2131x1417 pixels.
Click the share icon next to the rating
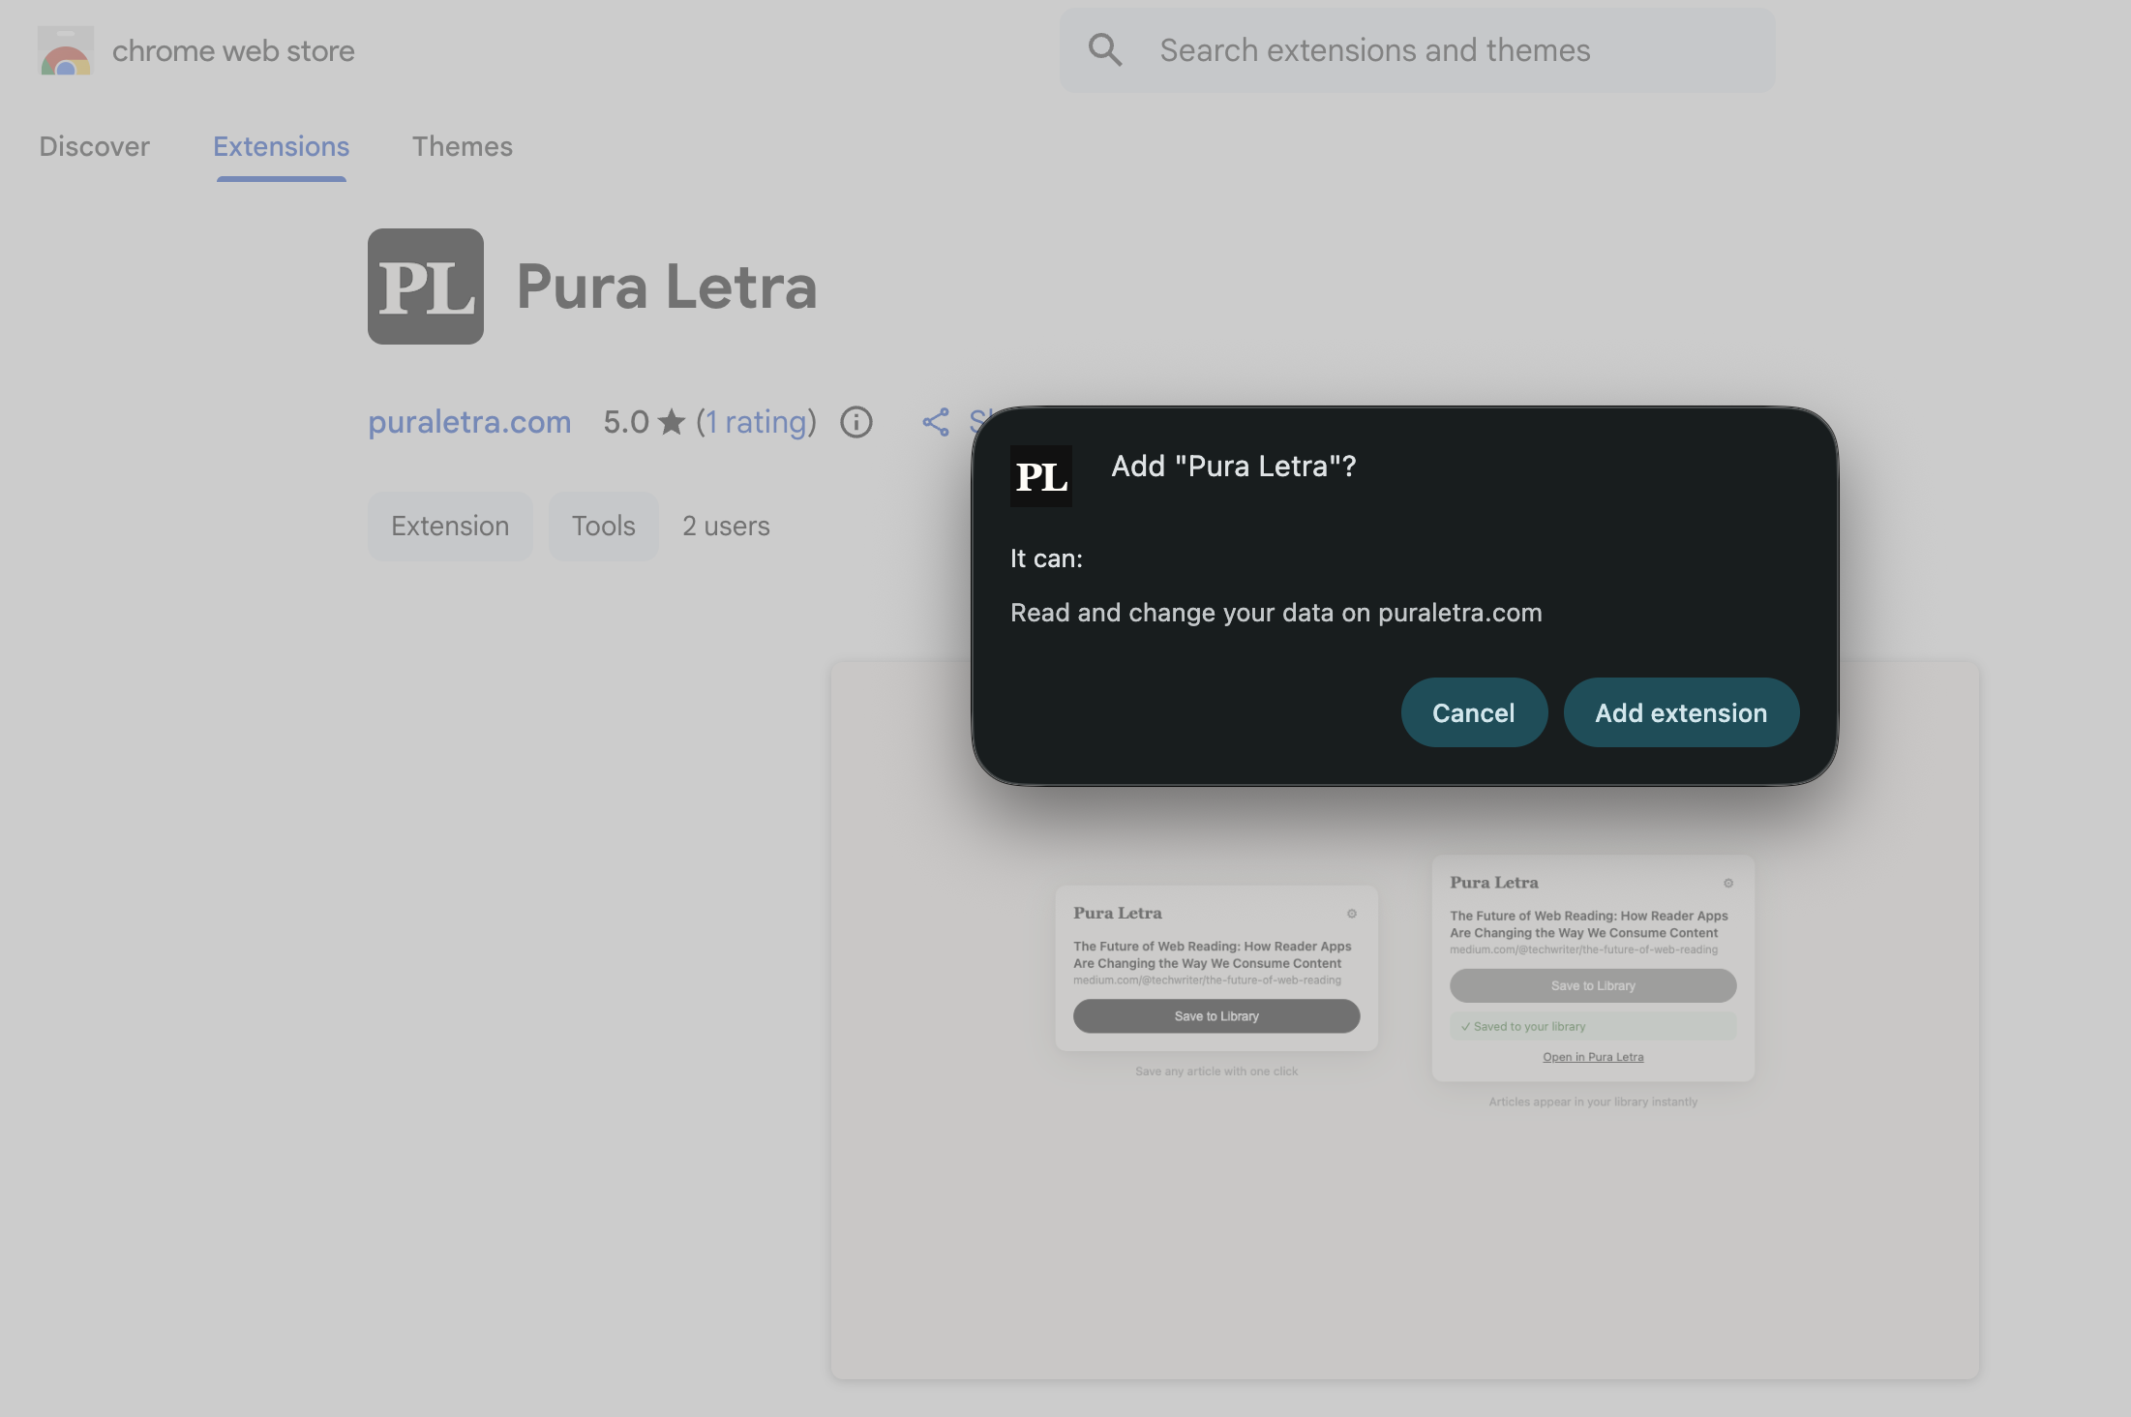[935, 422]
